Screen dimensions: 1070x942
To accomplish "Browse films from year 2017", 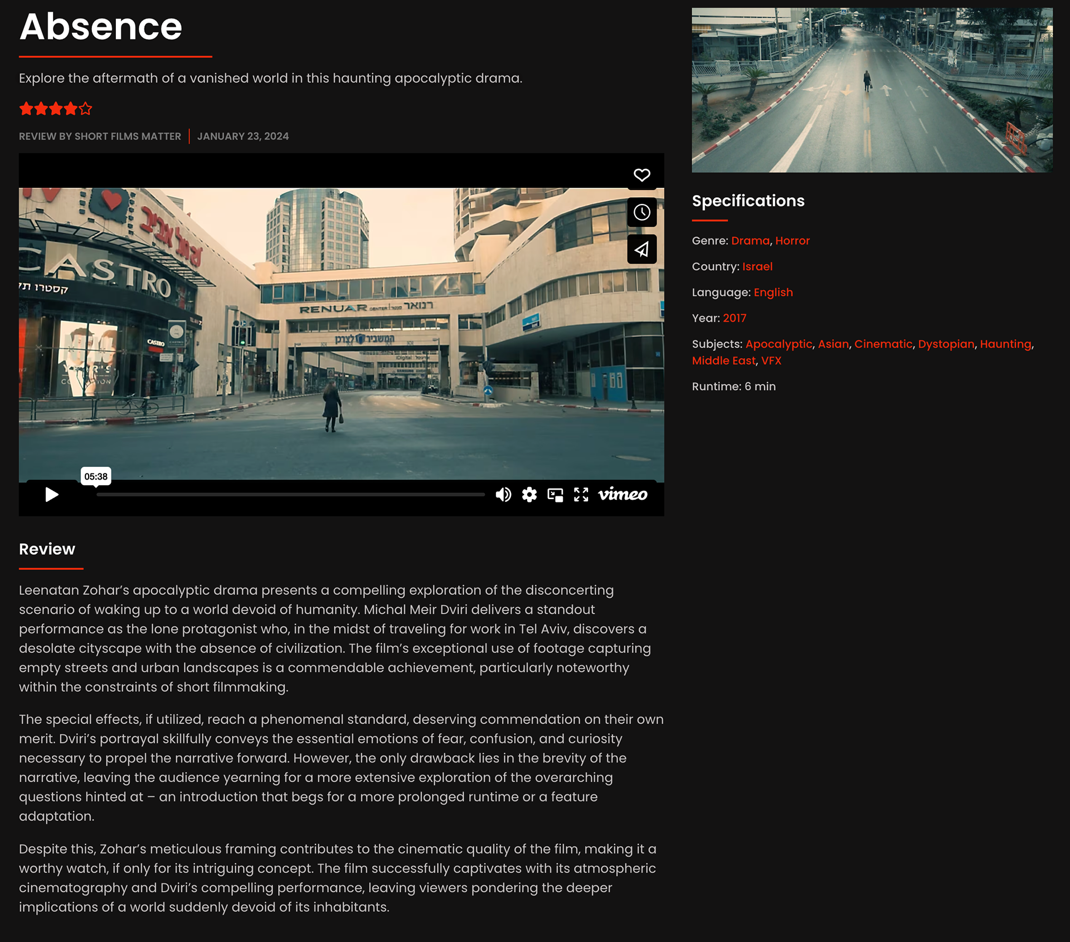I will 734,318.
